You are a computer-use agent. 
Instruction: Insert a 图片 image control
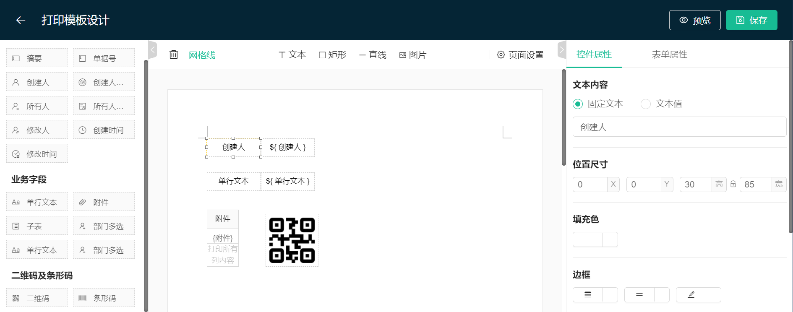click(412, 55)
